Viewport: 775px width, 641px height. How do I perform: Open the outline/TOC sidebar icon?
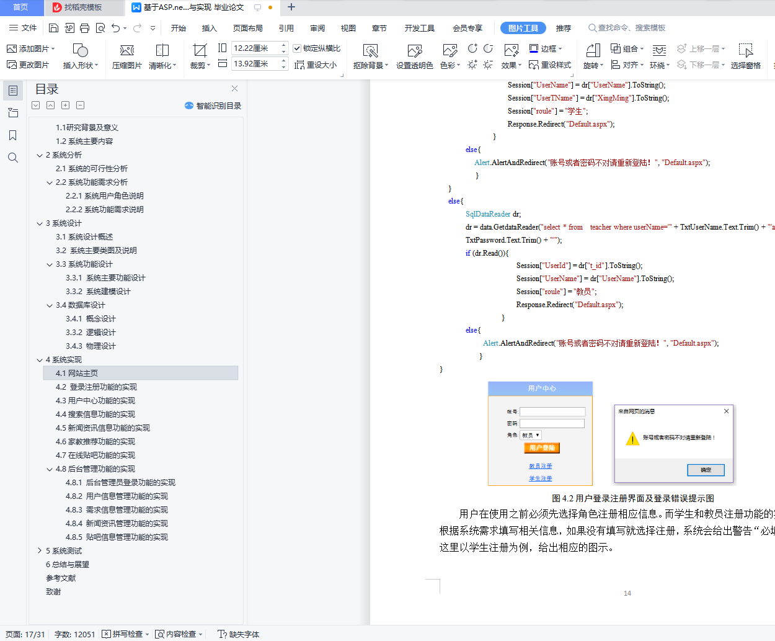13,91
